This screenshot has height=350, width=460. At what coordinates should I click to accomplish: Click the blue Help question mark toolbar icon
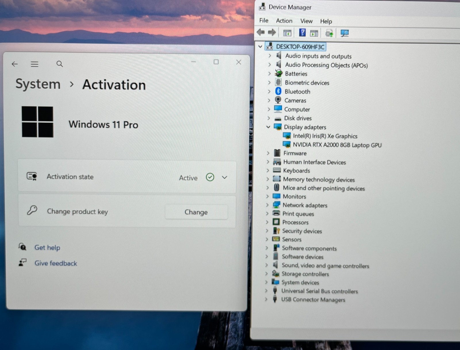(x=302, y=32)
